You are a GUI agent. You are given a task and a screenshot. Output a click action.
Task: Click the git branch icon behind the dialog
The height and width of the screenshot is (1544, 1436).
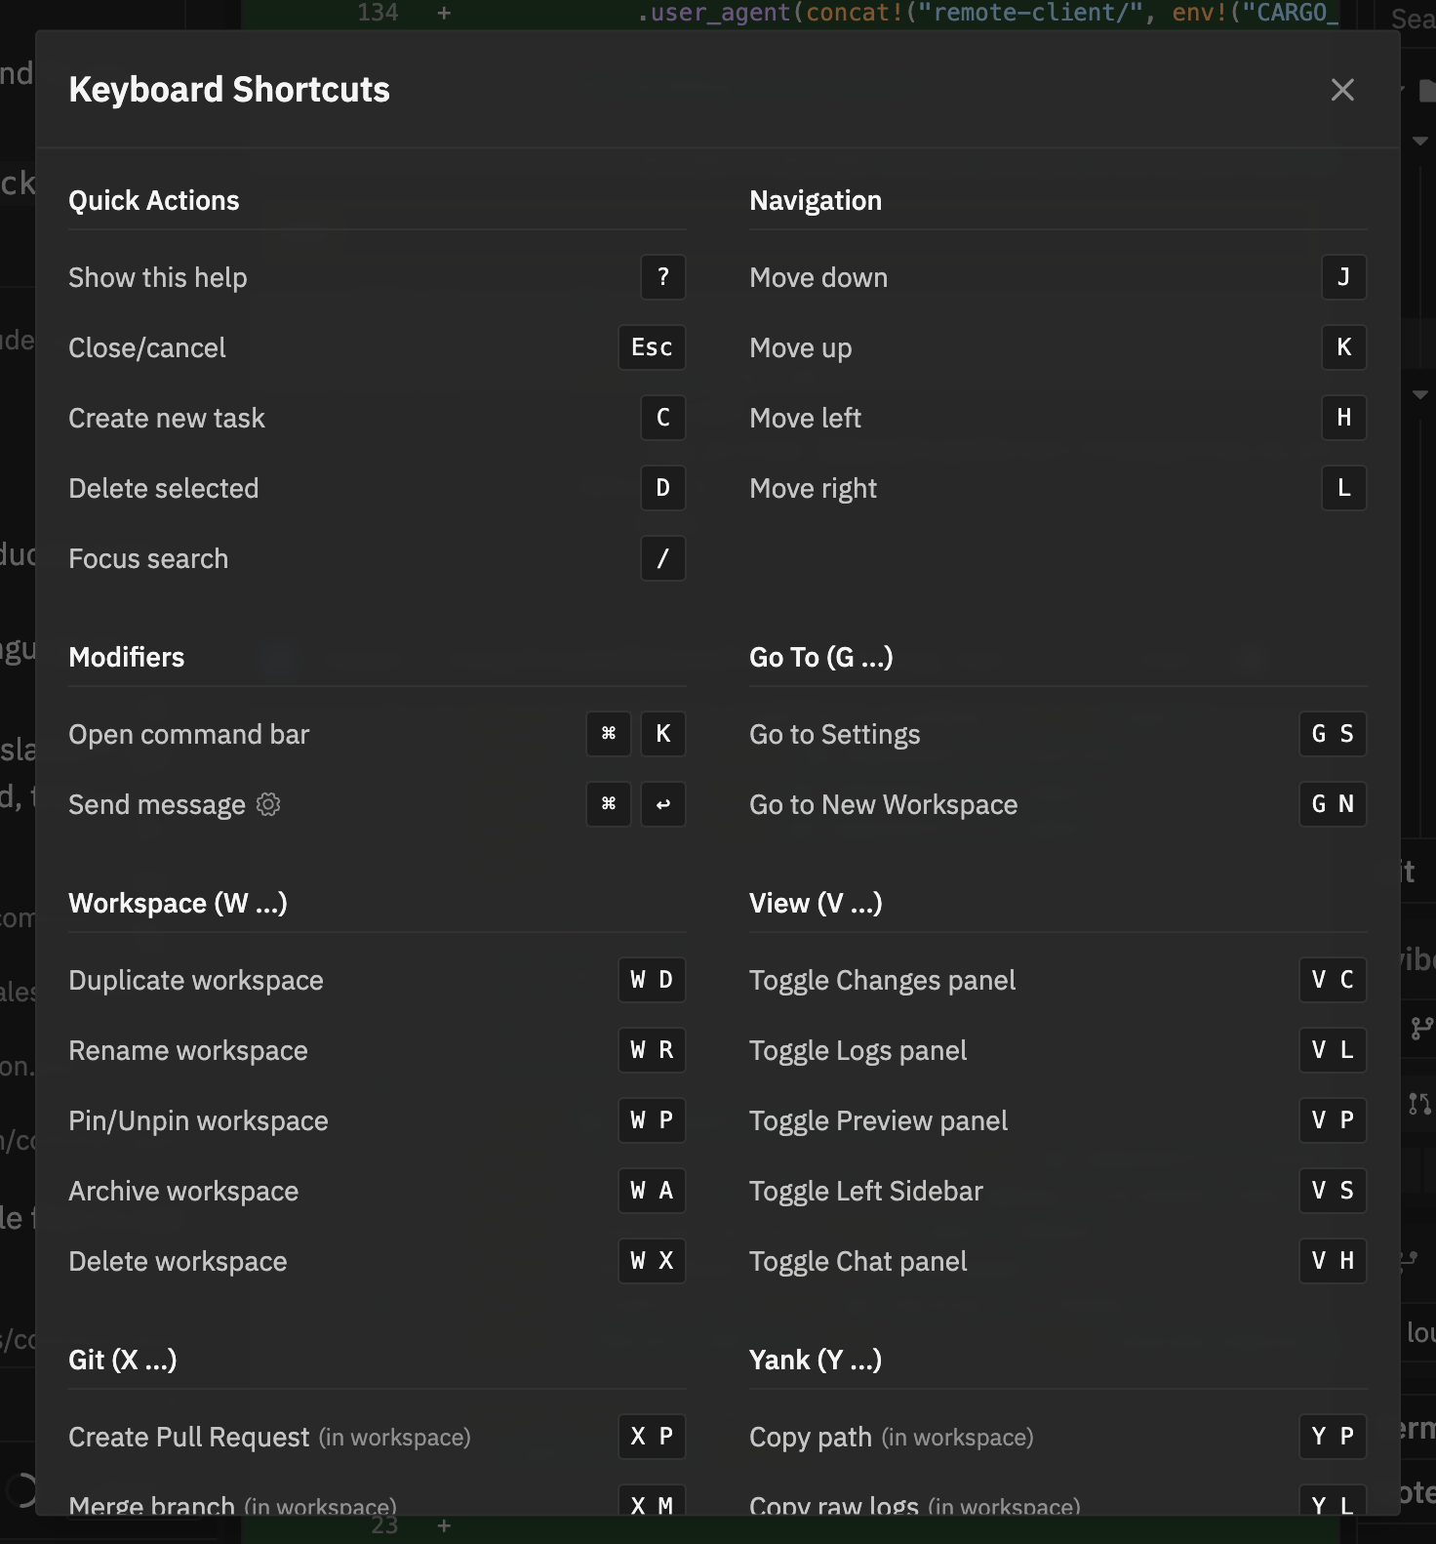point(1420,1028)
